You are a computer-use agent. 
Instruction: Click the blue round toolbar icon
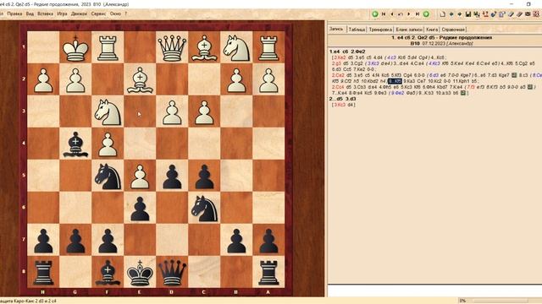[494, 14]
